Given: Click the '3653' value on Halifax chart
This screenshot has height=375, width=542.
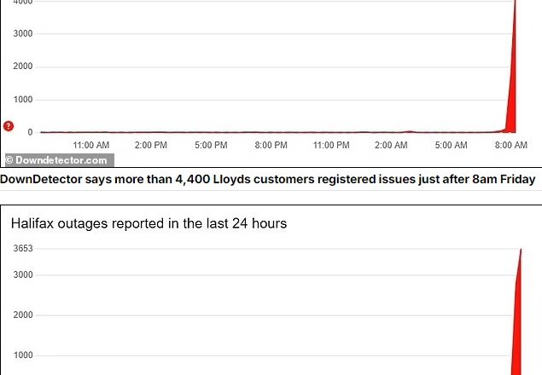Looking at the screenshot, I should point(23,249).
